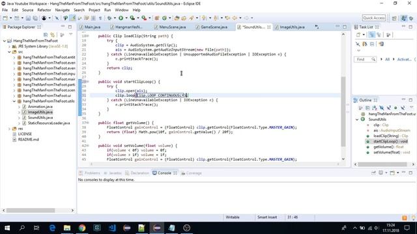Click the New file wizard toolbar icon
The height and width of the screenshot is (234, 417).
pos(5,18)
